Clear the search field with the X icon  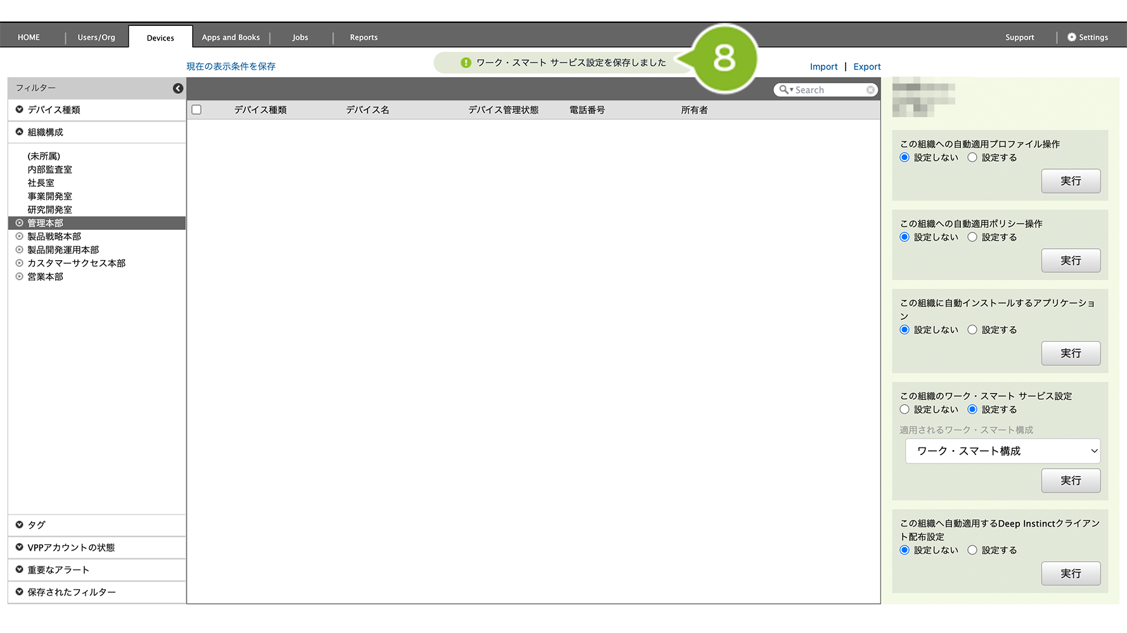pyautogui.click(x=870, y=90)
